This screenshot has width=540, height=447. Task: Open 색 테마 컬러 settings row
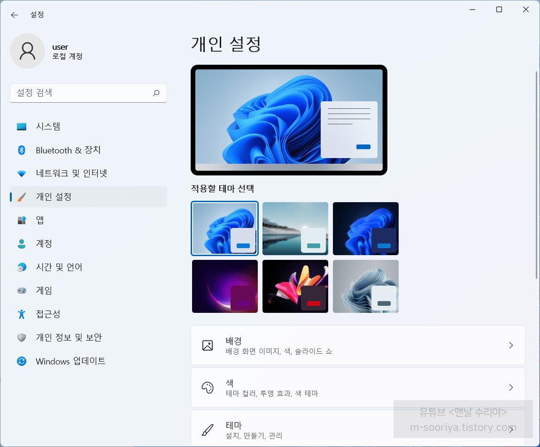(358, 387)
